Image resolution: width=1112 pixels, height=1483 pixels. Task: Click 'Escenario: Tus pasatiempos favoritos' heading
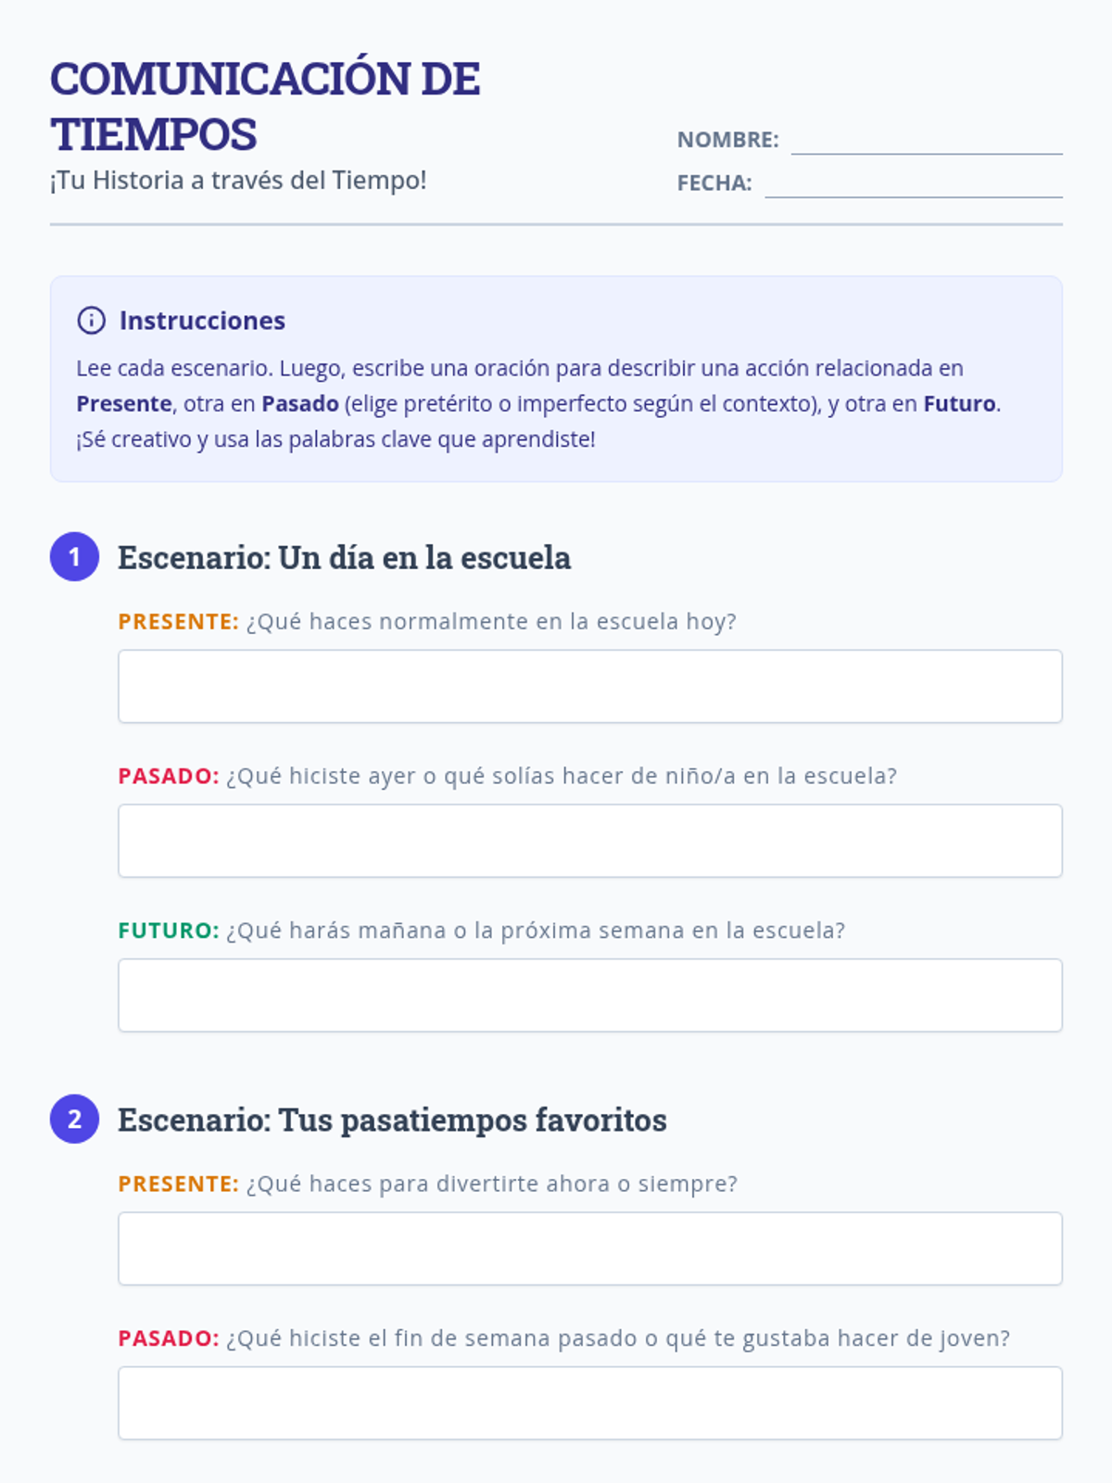tap(392, 1120)
